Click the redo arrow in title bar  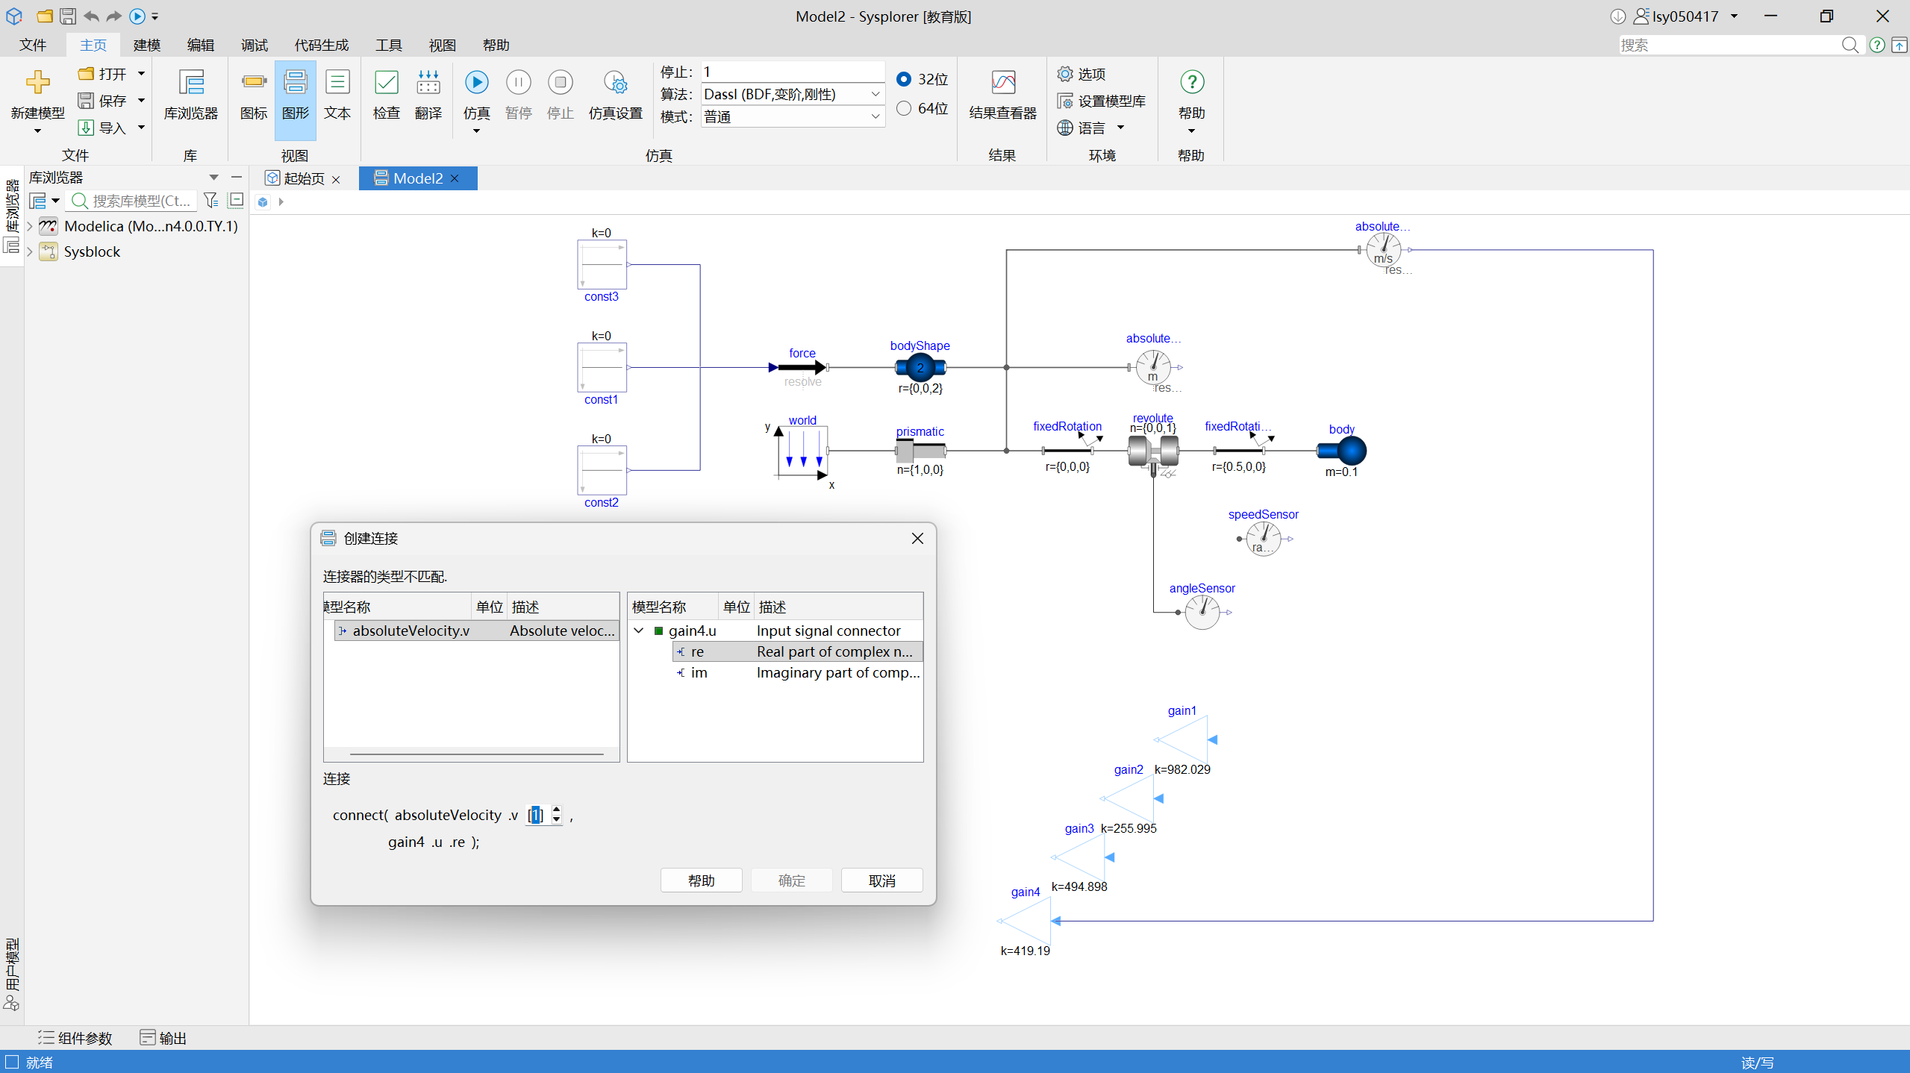click(x=113, y=16)
